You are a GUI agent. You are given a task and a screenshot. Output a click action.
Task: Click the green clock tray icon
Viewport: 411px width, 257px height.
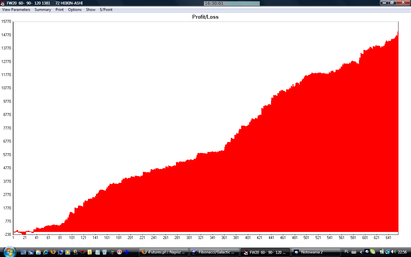click(372, 252)
